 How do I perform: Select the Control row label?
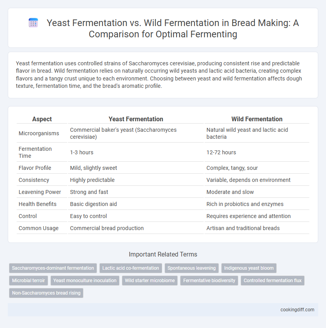[28, 216]
